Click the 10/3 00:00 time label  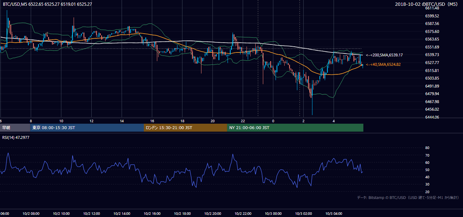273,213
